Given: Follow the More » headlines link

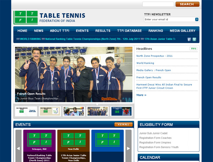Looking at the screenshot, I should [141, 95].
